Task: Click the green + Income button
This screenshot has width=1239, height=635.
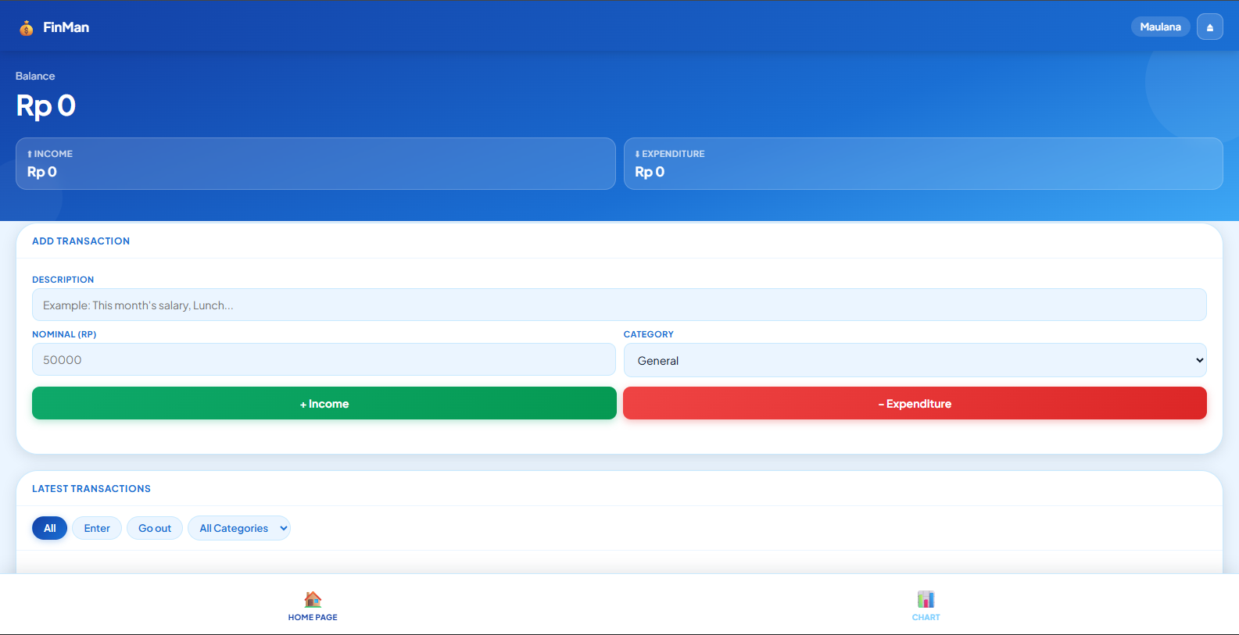Action: (x=324, y=403)
